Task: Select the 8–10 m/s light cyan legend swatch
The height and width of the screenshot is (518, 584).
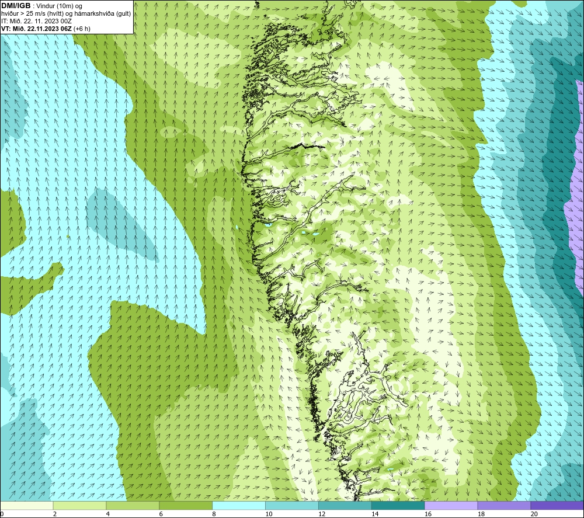Action: point(239,506)
